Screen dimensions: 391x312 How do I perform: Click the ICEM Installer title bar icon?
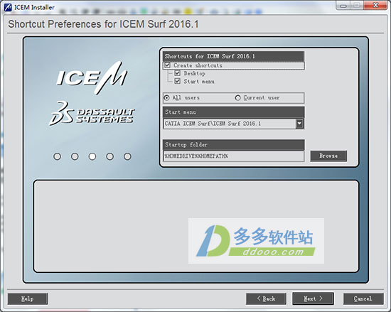(8, 7)
